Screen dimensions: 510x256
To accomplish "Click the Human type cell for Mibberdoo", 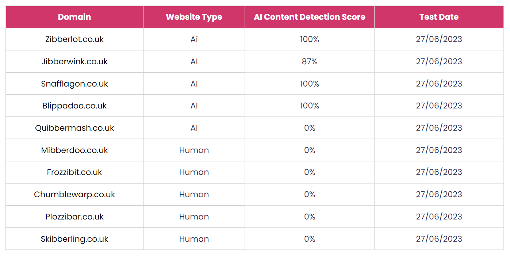I will pyautogui.click(x=194, y=150).
